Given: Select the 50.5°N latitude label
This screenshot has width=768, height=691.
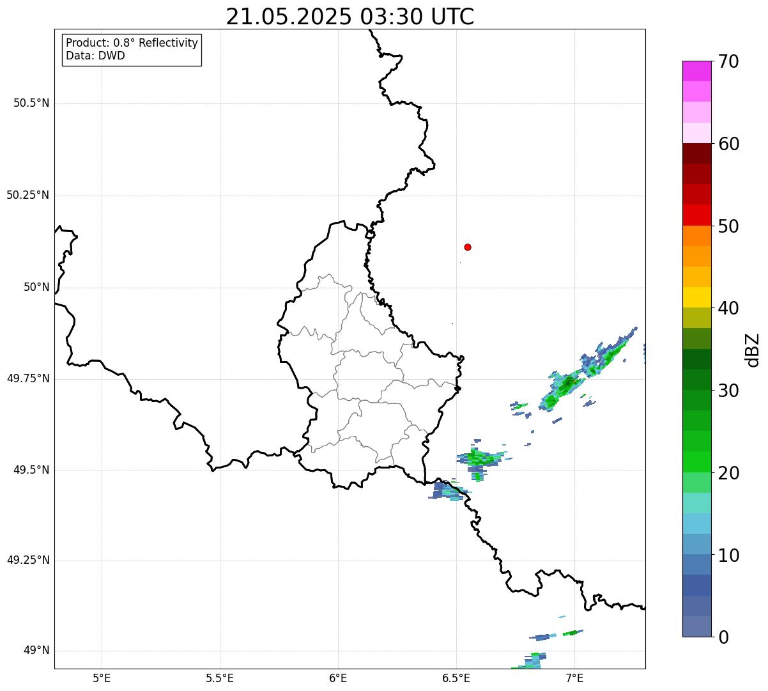Looking at the screenshot, I should [31, 103].
